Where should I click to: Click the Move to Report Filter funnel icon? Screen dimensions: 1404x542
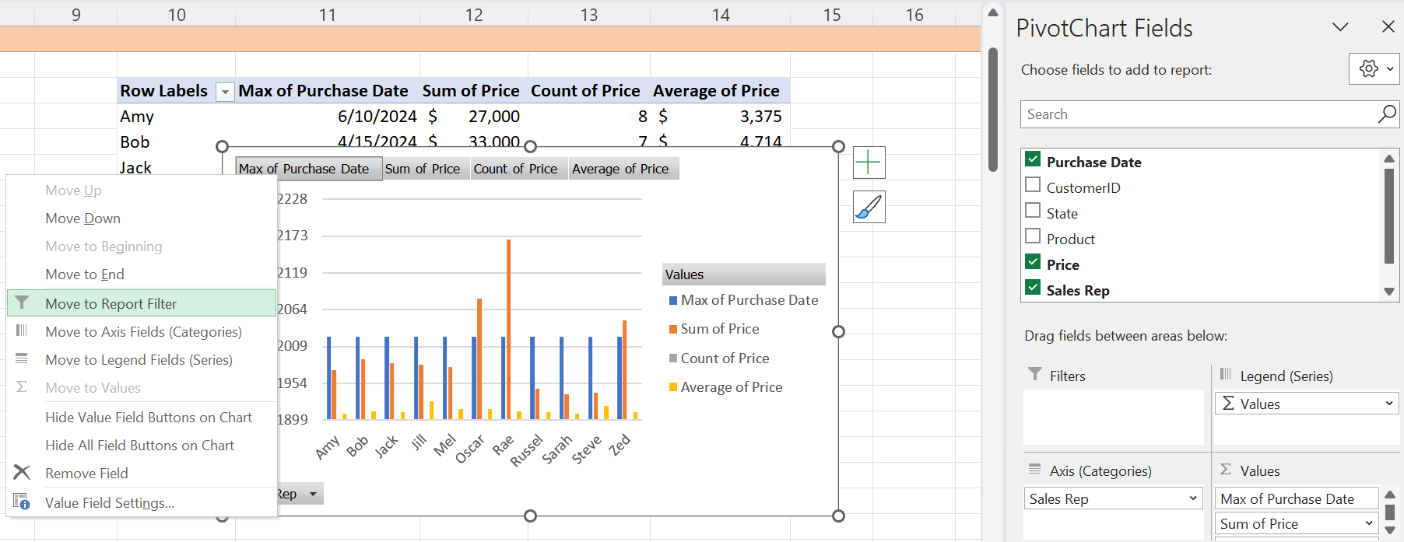pos(22,303)
